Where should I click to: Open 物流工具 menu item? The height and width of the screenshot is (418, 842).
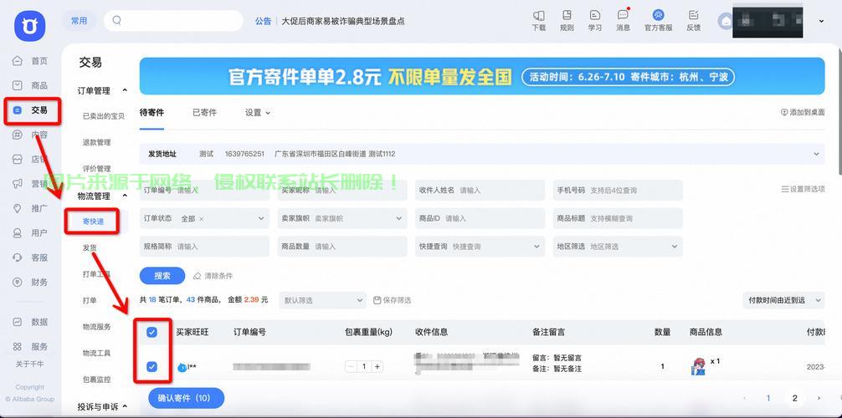[x=96, y=353]
